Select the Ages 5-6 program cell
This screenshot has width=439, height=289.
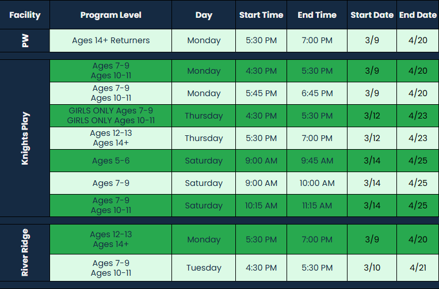pyautogui.click(x=110, y=161)
